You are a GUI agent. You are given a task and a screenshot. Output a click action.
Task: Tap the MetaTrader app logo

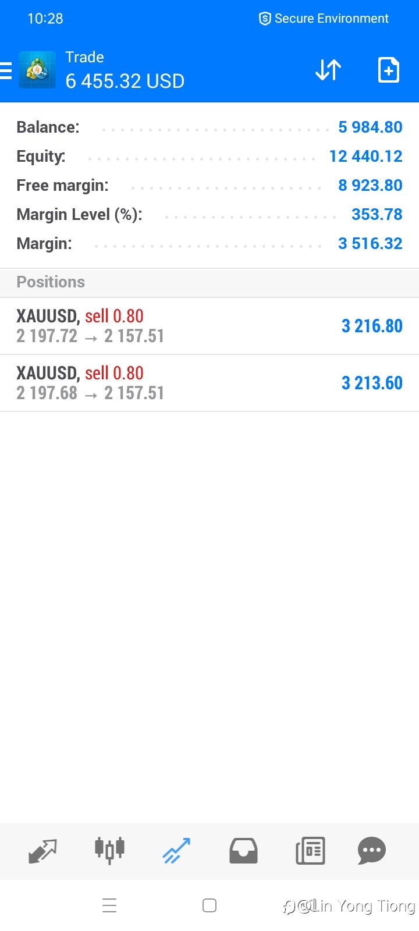[x=37, y=70]
